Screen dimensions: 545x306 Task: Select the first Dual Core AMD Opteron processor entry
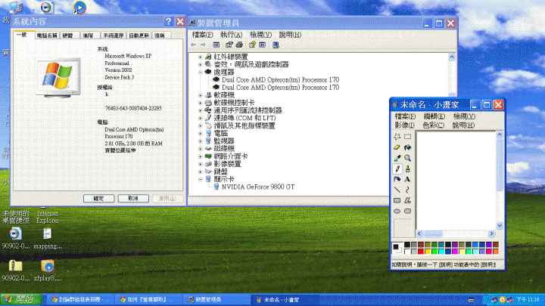(280, 80)
